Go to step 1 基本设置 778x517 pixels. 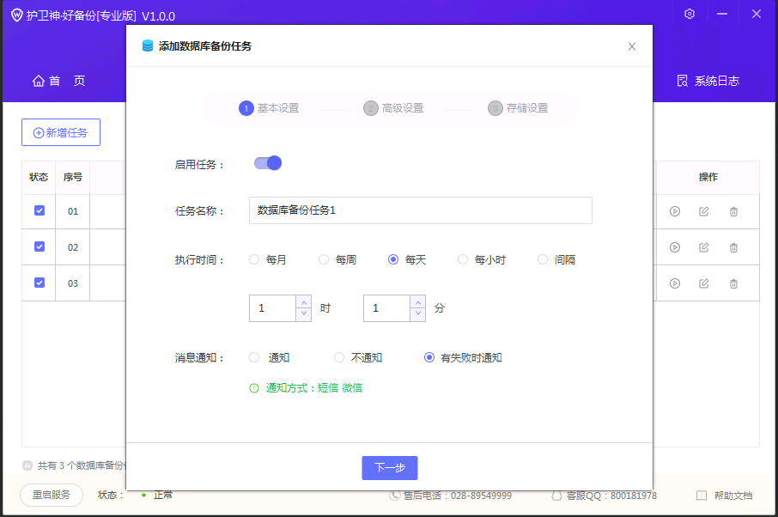[x=269, y=108]
